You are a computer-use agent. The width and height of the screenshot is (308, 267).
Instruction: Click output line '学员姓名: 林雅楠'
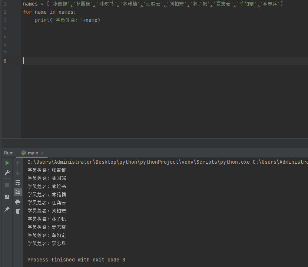pyautogui.click(x=47, y=194)
